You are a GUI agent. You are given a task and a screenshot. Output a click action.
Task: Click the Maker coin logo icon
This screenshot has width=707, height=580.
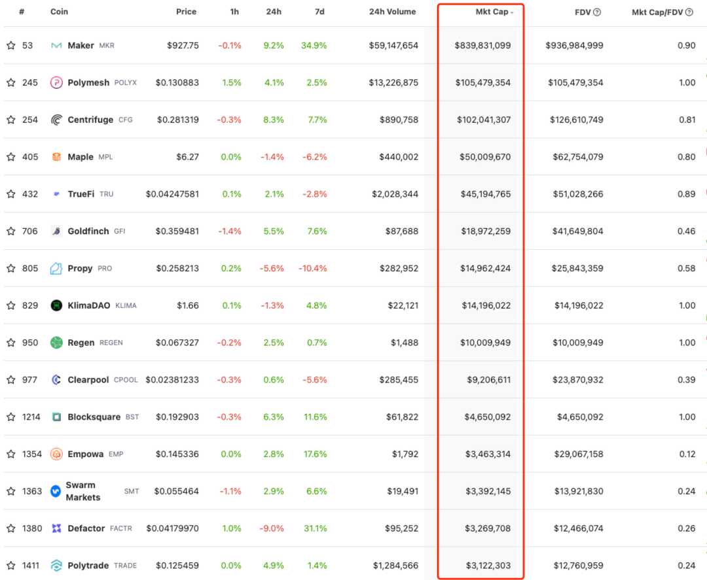[x=56, y=46]
